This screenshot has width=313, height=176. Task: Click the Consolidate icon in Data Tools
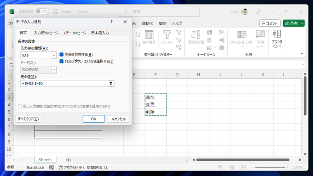222,32
